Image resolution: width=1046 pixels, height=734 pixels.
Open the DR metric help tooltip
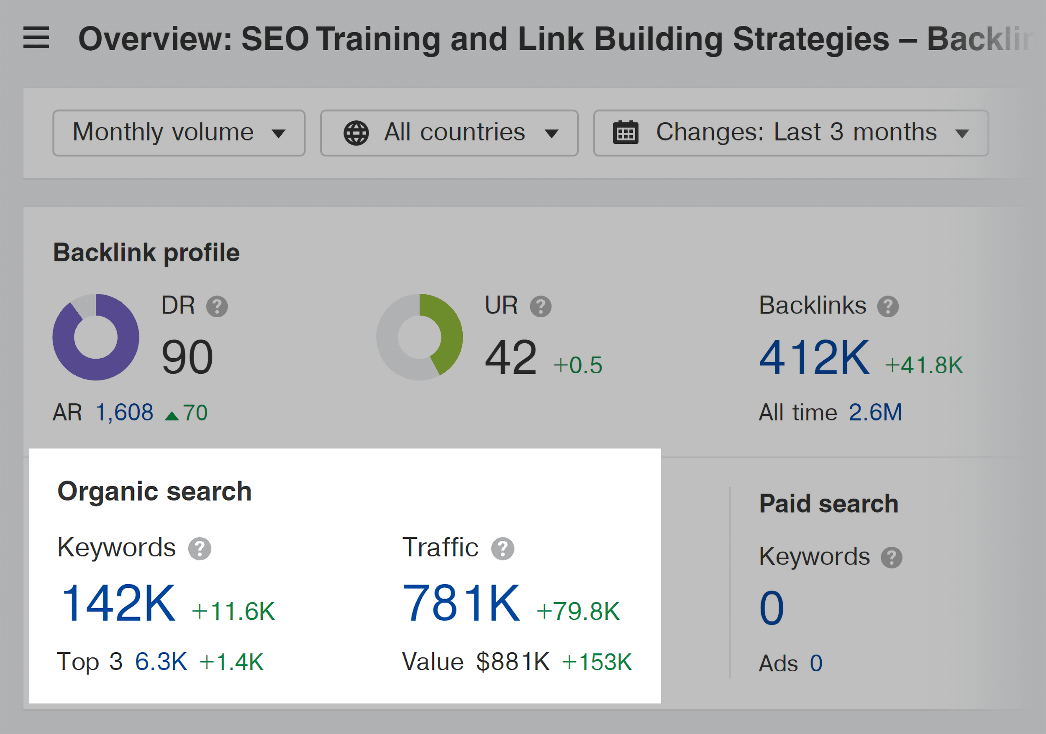[217, 306]
